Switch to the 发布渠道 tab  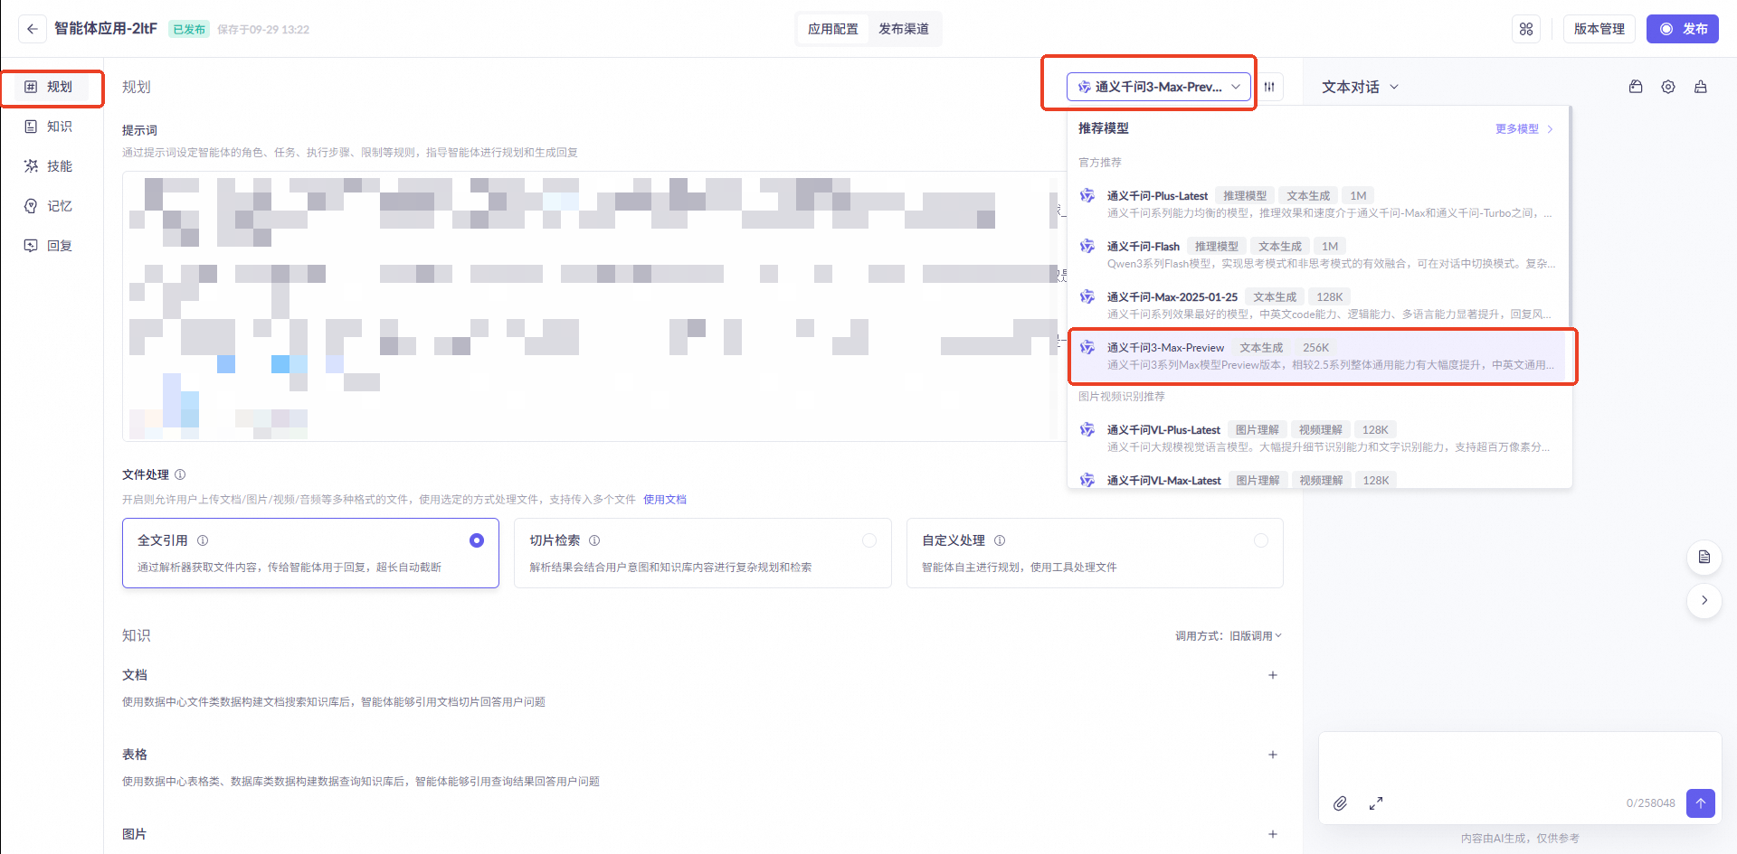pyautogui.click(x=904, y=29)
